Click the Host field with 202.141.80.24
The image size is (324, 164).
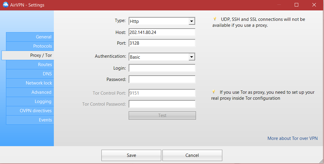pos(162,32)
